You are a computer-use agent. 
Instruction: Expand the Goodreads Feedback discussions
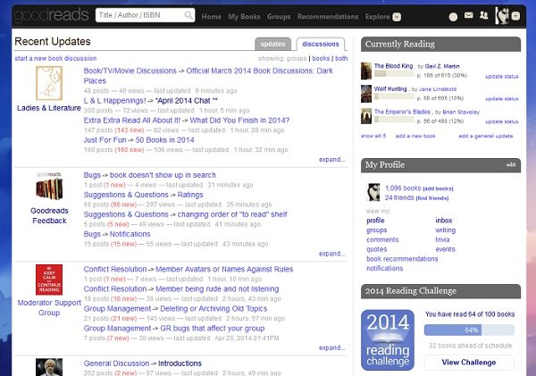(x=331, y=254)
